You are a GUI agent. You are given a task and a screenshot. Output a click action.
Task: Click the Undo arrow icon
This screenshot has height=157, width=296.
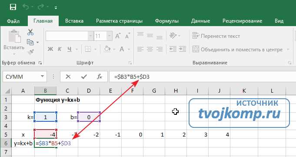[26, 7]
